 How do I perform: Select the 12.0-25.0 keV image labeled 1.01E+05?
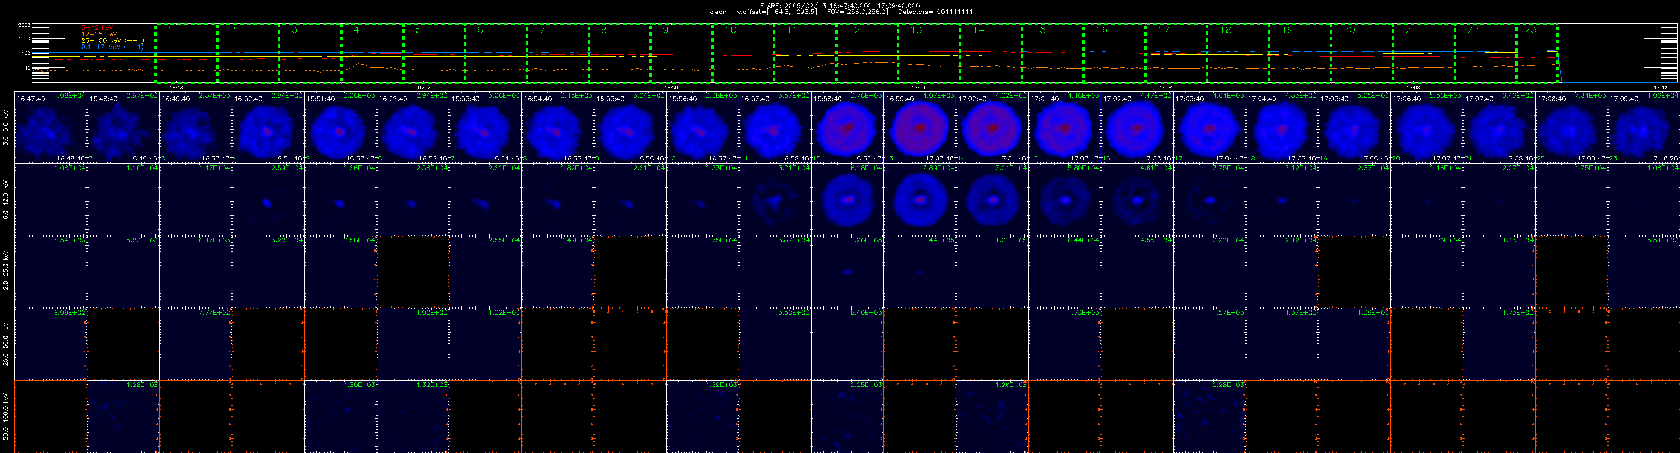tap(993, 271)
